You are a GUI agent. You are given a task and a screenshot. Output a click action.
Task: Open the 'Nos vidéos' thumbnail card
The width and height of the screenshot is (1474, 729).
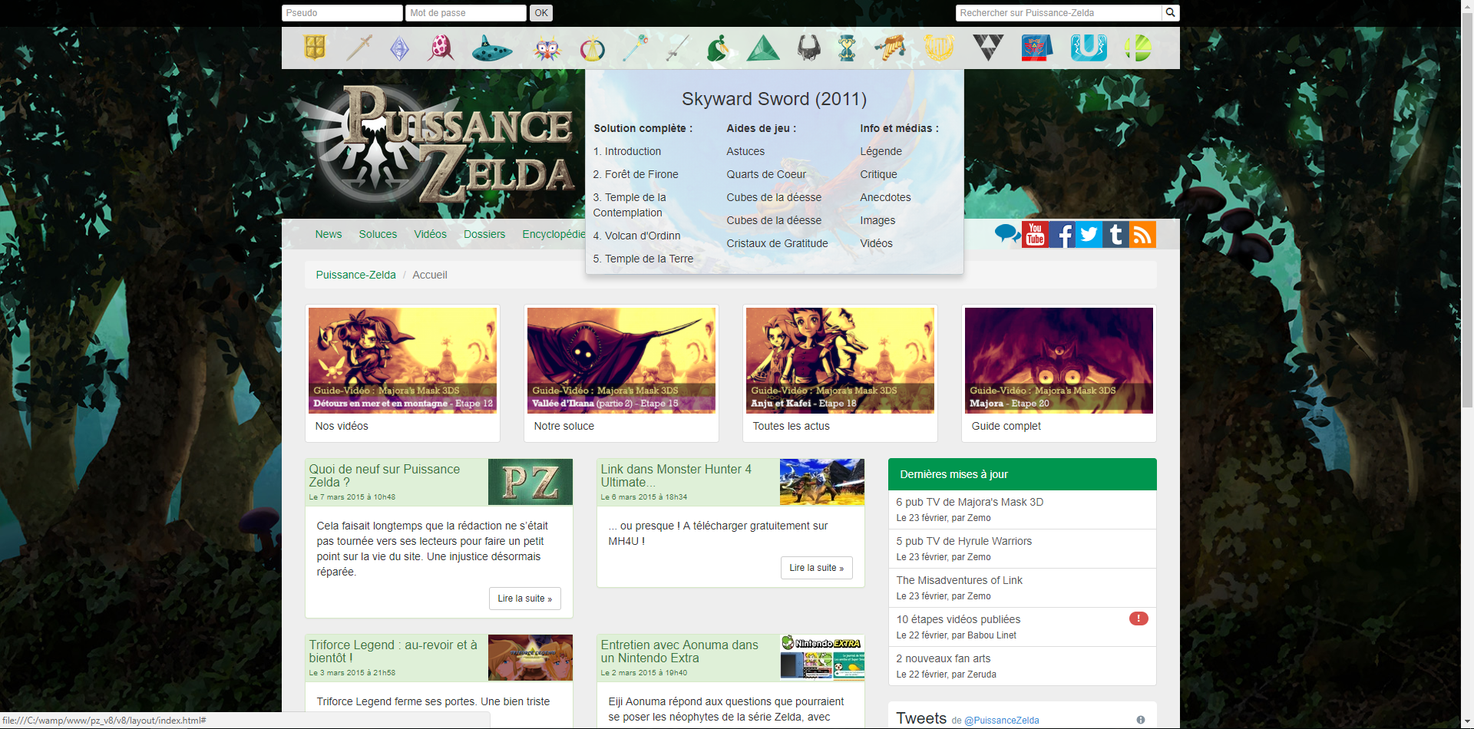pyautogui.click(x=402, y=373)
